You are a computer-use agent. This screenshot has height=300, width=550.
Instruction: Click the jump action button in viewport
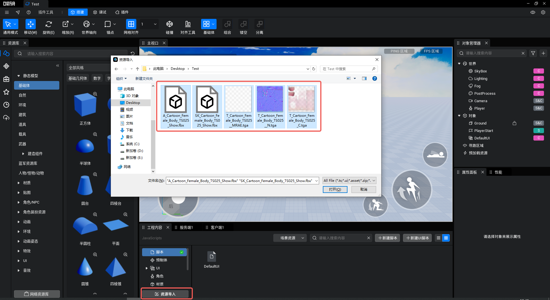[412, 190]
